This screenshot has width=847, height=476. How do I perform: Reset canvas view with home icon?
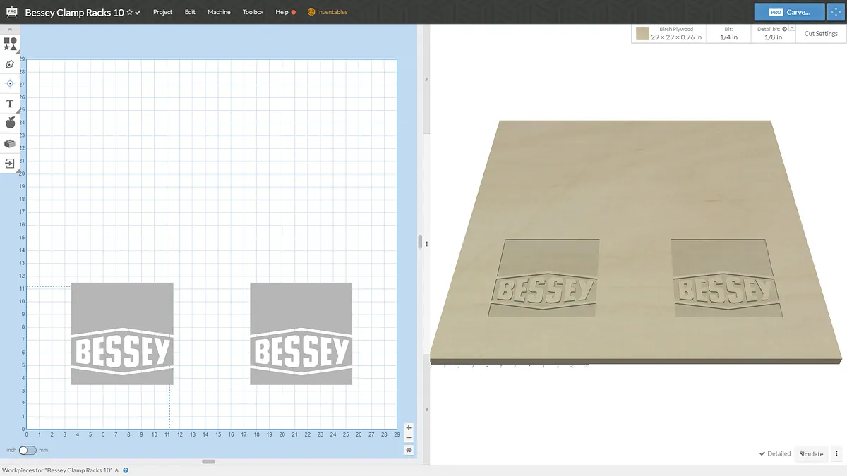(409, 450)
